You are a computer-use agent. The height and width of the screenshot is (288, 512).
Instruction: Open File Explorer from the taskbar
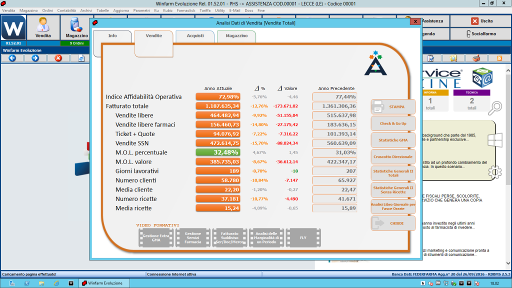tap(41, 283)
